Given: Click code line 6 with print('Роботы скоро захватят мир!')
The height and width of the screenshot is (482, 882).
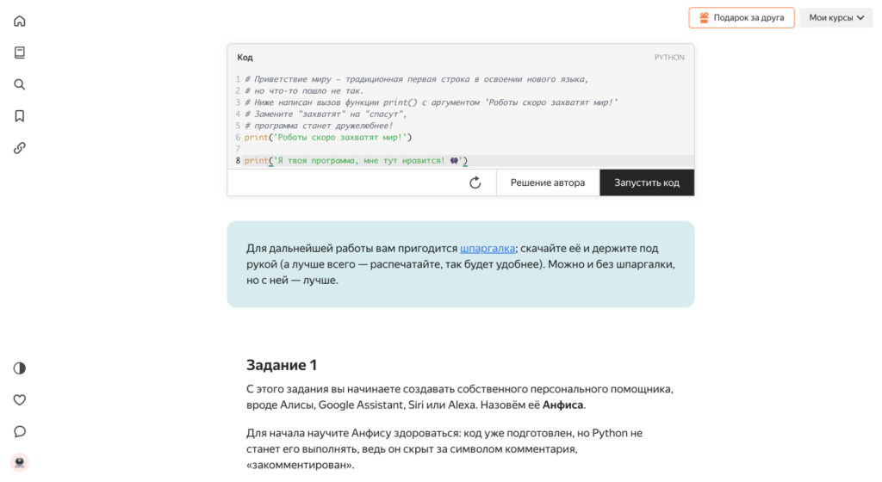Looking at the screenshot, I should [x=328, y=137].
